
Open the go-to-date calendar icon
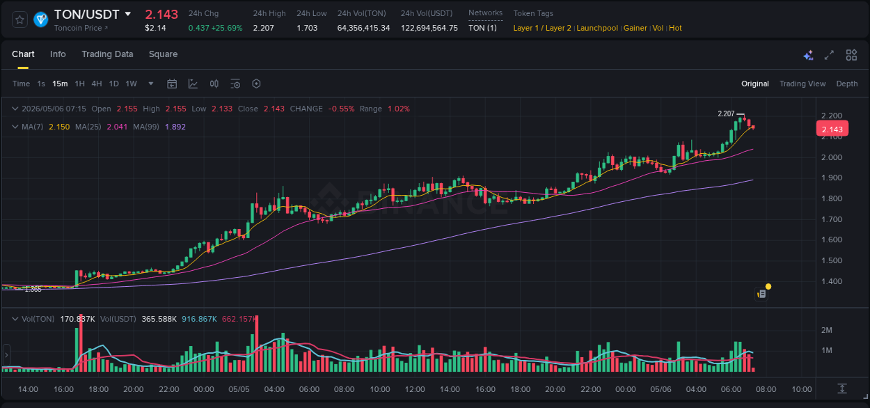click(172, 84)
